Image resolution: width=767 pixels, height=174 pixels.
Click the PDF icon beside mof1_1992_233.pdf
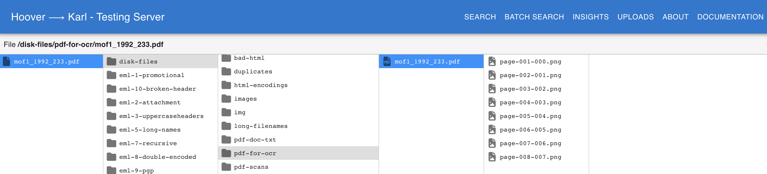(x=387, y=62)
